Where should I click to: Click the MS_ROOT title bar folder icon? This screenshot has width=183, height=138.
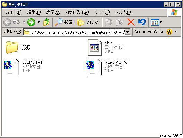(5, 5)
